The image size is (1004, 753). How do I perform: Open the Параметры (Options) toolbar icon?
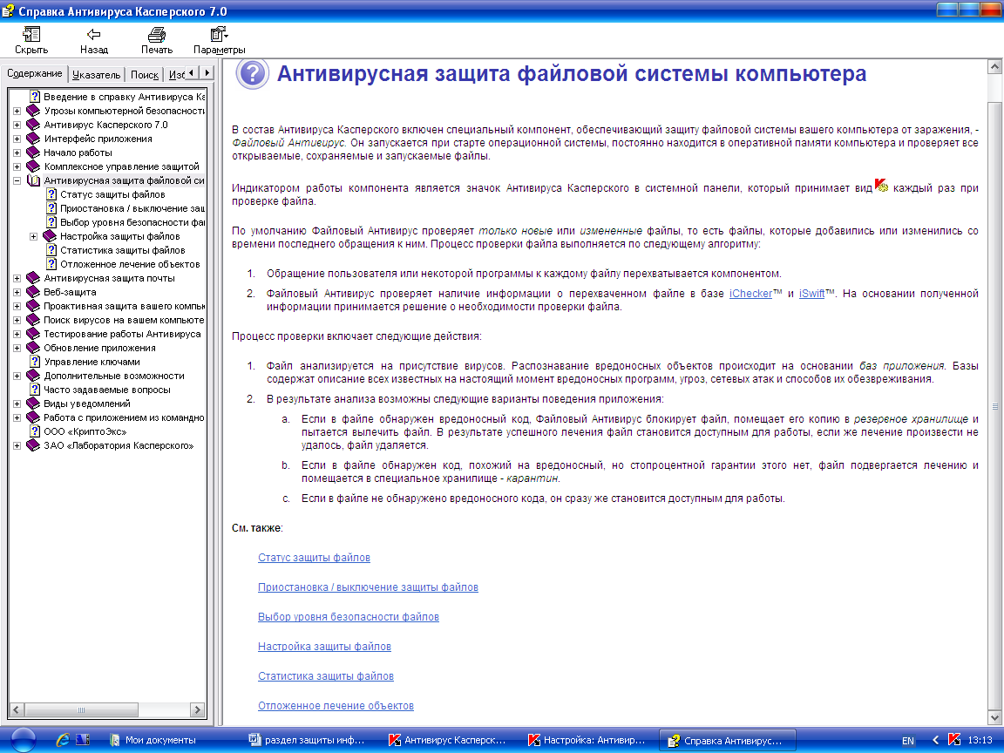[x=219, y=34]
